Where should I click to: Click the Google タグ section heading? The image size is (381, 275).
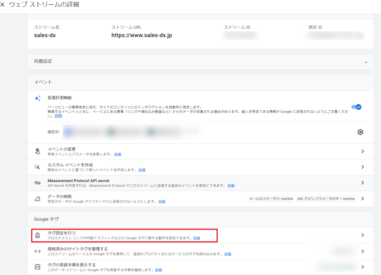[46, 219]
